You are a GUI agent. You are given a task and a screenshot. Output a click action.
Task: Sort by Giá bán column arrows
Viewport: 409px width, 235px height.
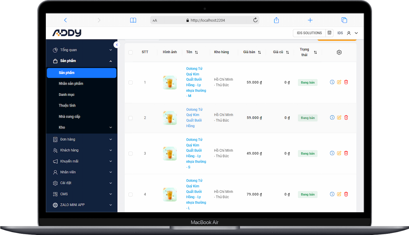point(259,52)
